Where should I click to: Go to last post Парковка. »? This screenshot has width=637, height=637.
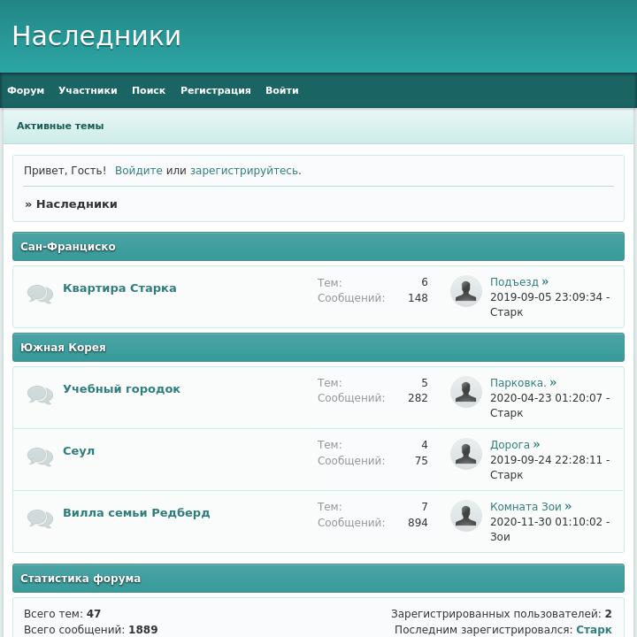tap(523, 383)
